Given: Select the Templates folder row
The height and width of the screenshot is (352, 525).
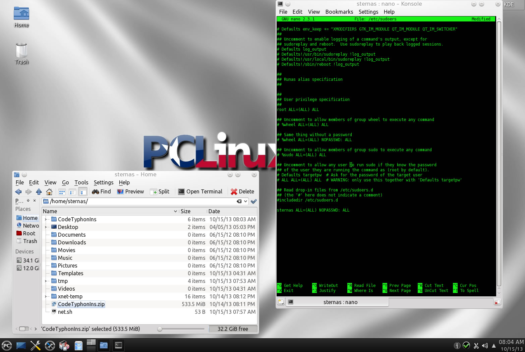Looking at the screenshot, I should (150, 274).
